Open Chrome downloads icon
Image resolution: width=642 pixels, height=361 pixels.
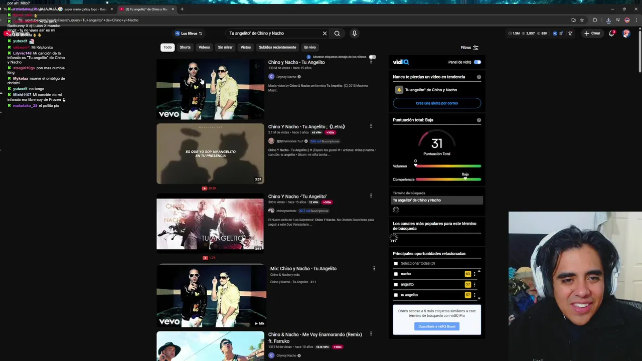coord(608,20)
